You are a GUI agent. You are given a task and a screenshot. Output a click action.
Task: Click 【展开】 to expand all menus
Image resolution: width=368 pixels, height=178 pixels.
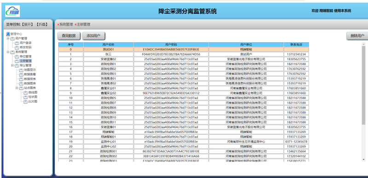click(x=27, y=24)
